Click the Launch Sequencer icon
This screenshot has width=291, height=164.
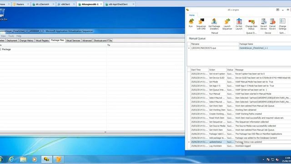click(227, 24)
